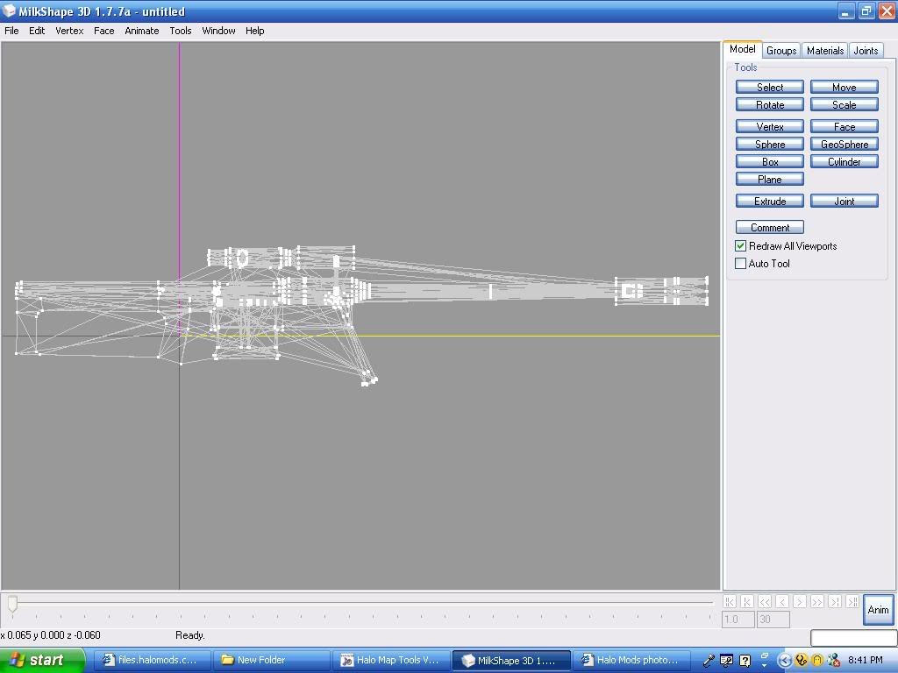The height and width of the screenshot is (673, 898).
Task: Enable the Auto Tool checkbox
Action: coord(740,263)
